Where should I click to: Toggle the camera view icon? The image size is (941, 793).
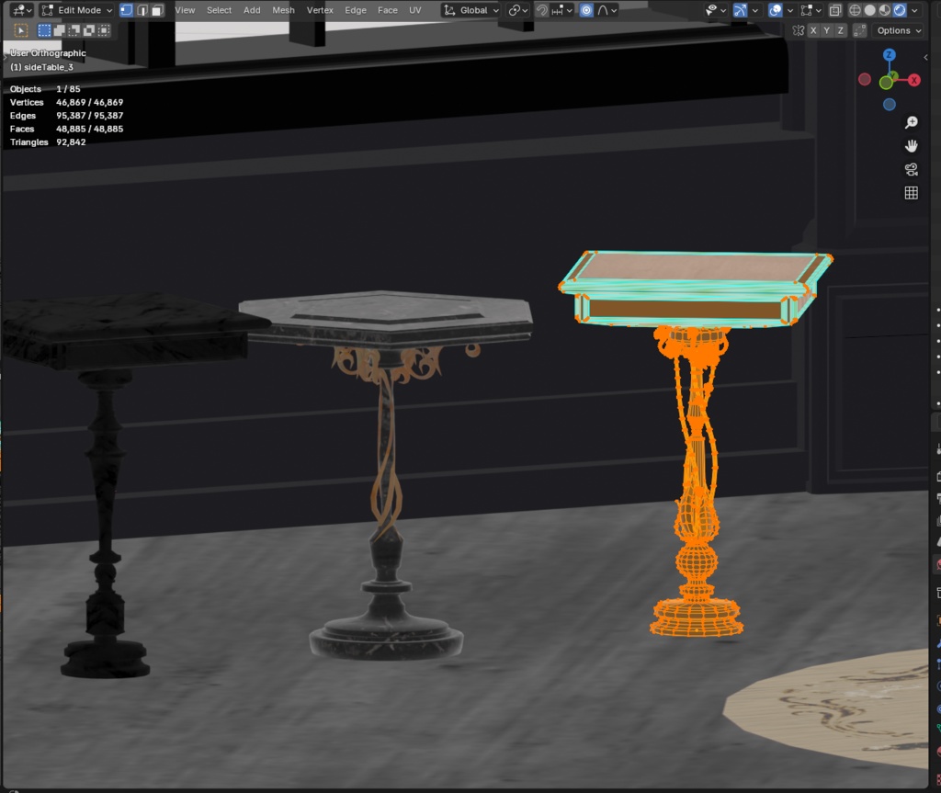point(911,169)
